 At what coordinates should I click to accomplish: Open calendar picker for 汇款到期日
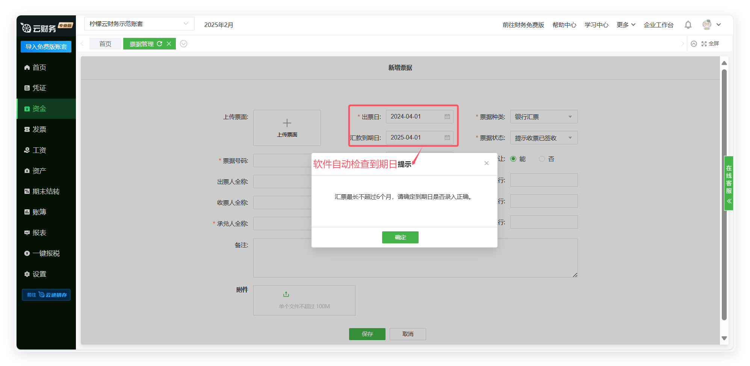click(447, 138)
